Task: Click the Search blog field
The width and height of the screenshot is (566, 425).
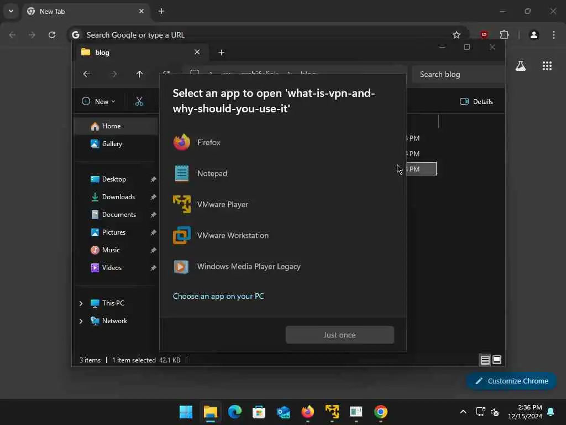Action: pos(458,75)
